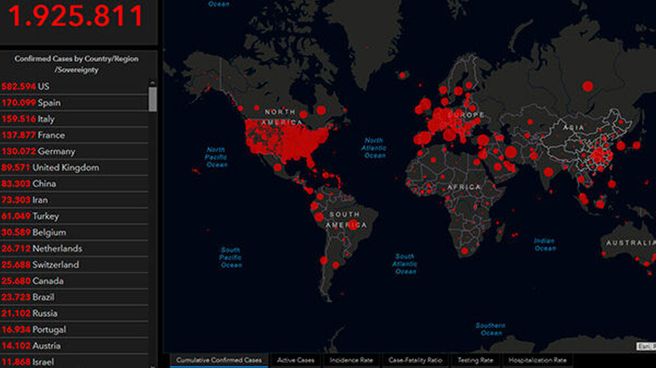Viewport: 656px width, 368px height.
Task: Choose Italy from the confirmed cases list
Action: [x=74, y=119]
